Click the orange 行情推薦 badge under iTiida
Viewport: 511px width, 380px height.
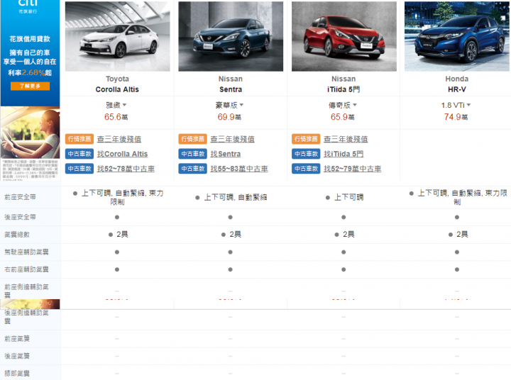click(x=306, y=139)
